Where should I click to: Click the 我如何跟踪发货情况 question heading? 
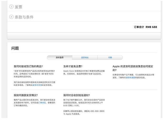tap(26, 95)
